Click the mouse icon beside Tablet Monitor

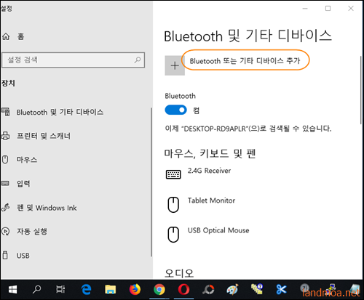(x=173, y=205)
